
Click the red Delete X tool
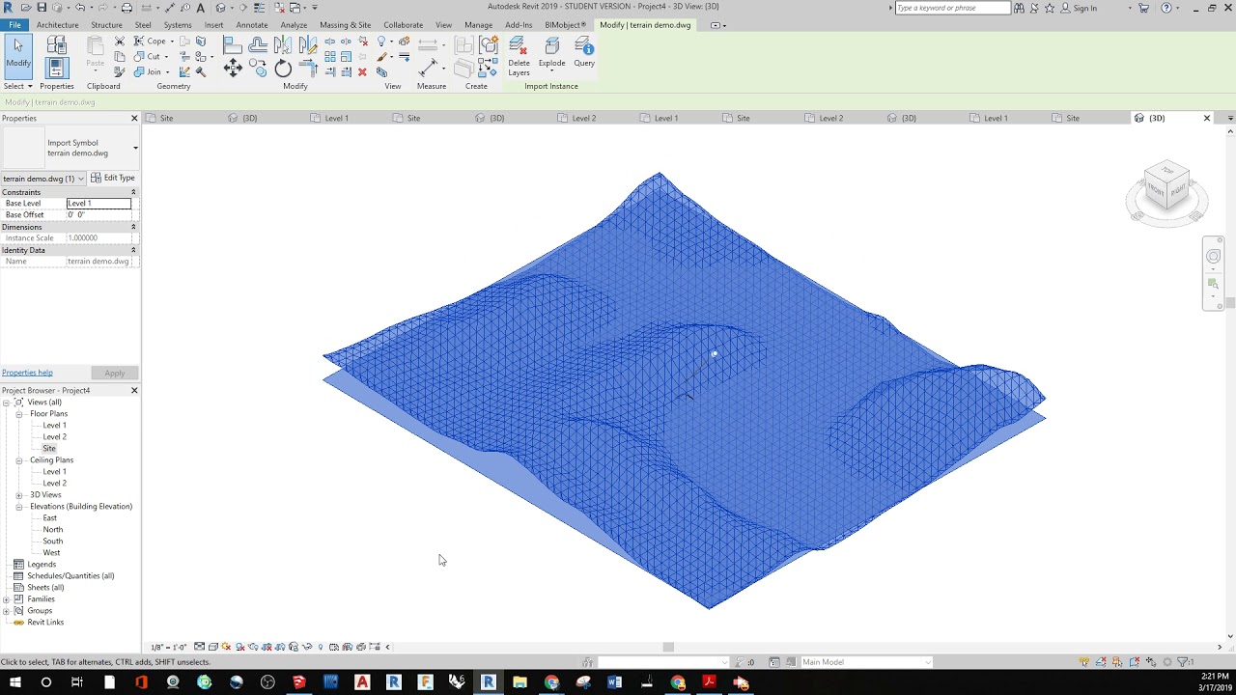click(x=362, y=71)
